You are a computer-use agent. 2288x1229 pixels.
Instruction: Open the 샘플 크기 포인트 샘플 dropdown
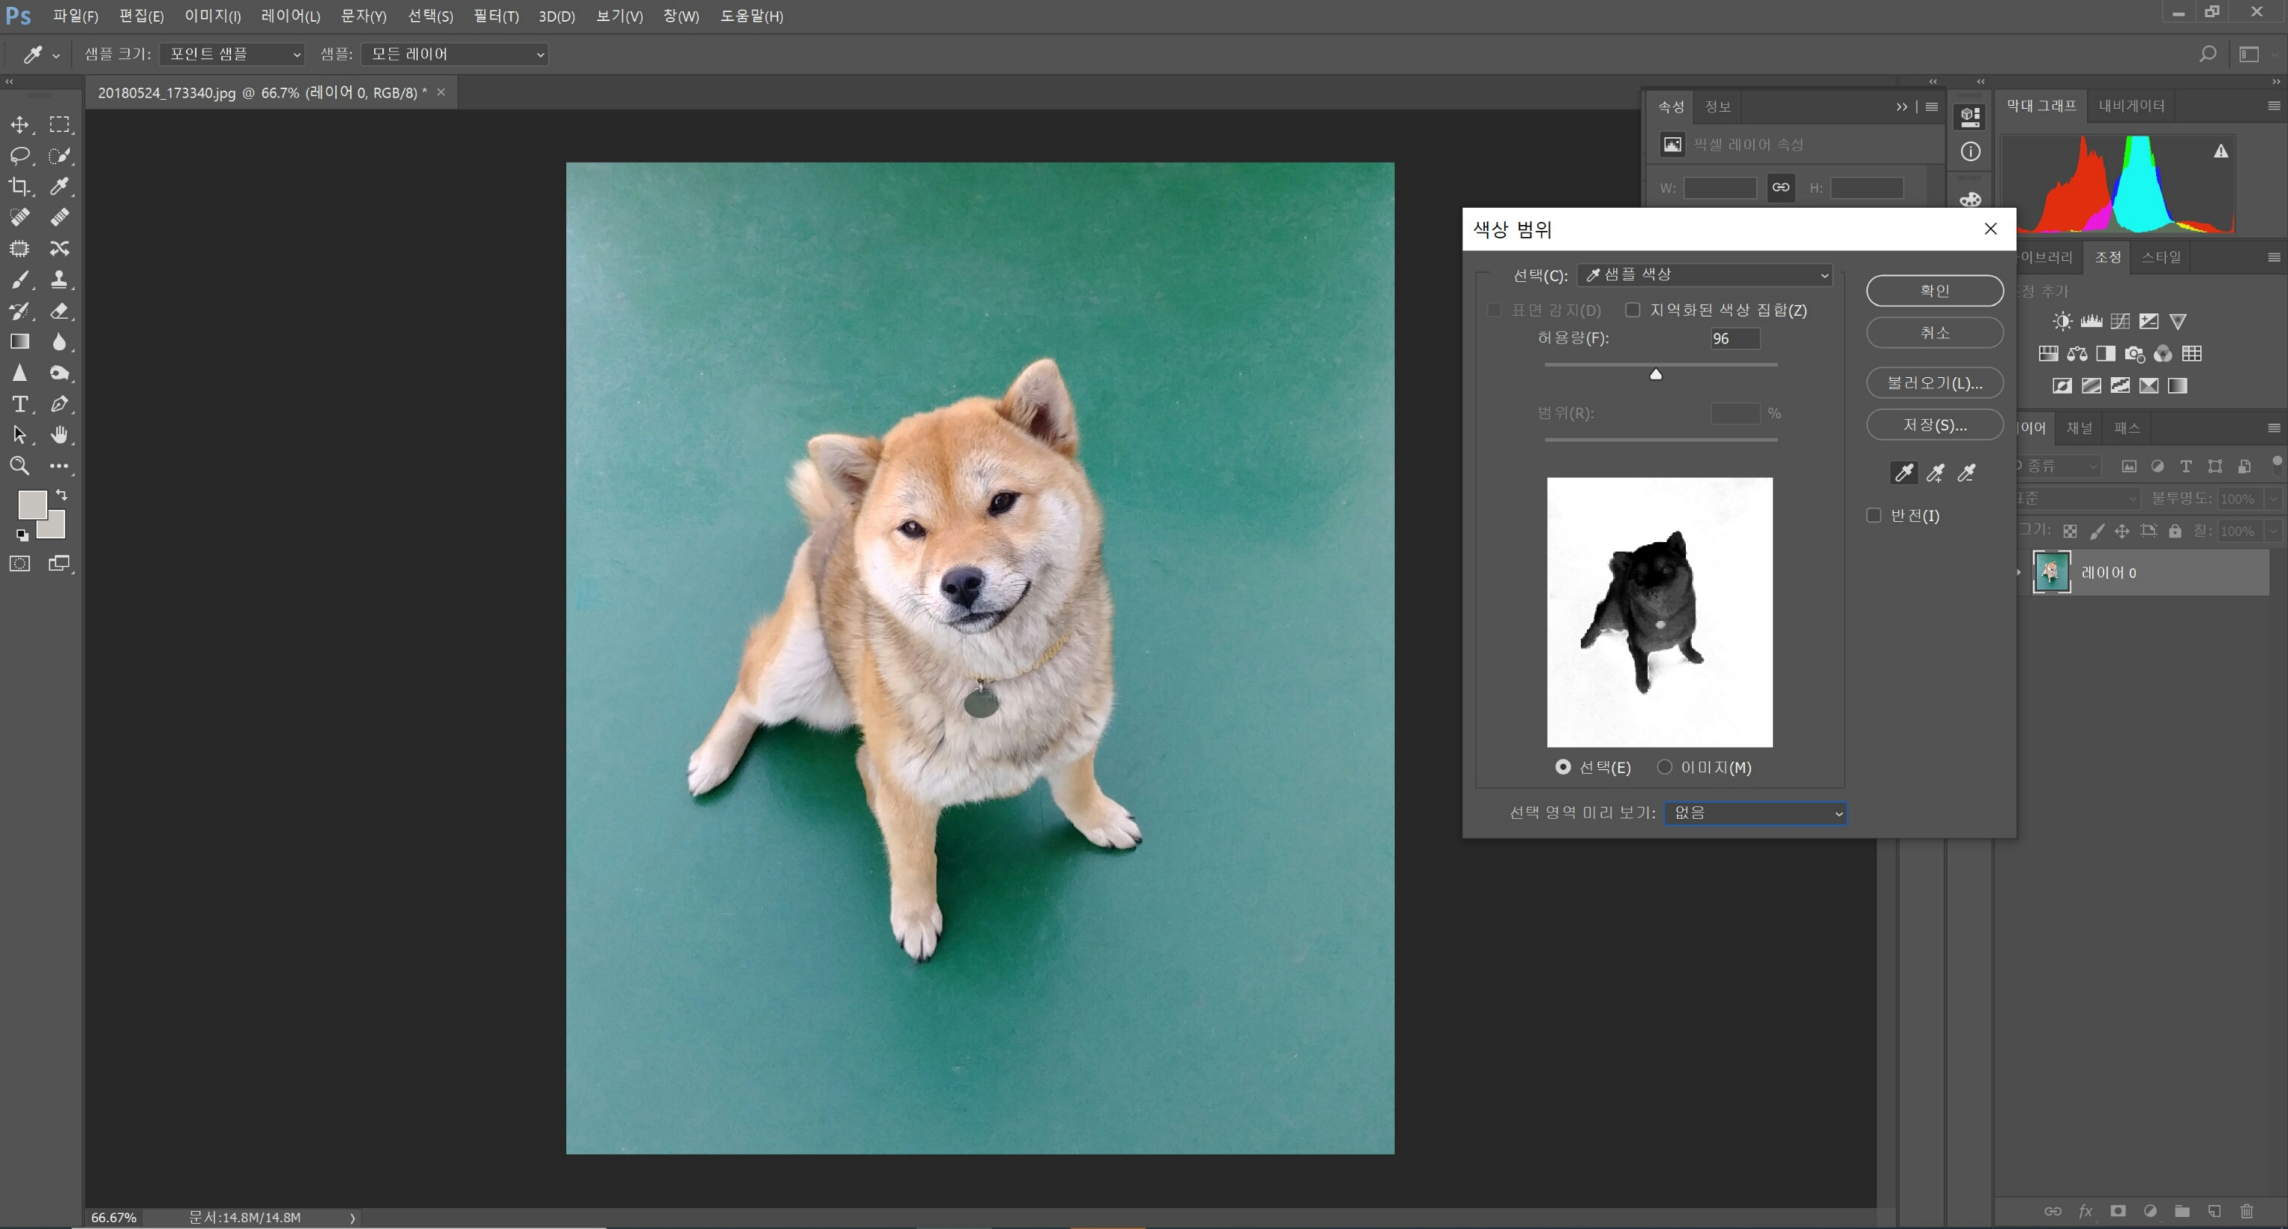click(232, 54)
